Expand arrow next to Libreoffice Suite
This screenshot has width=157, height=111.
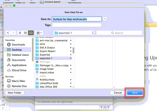[x=71, y=83]
